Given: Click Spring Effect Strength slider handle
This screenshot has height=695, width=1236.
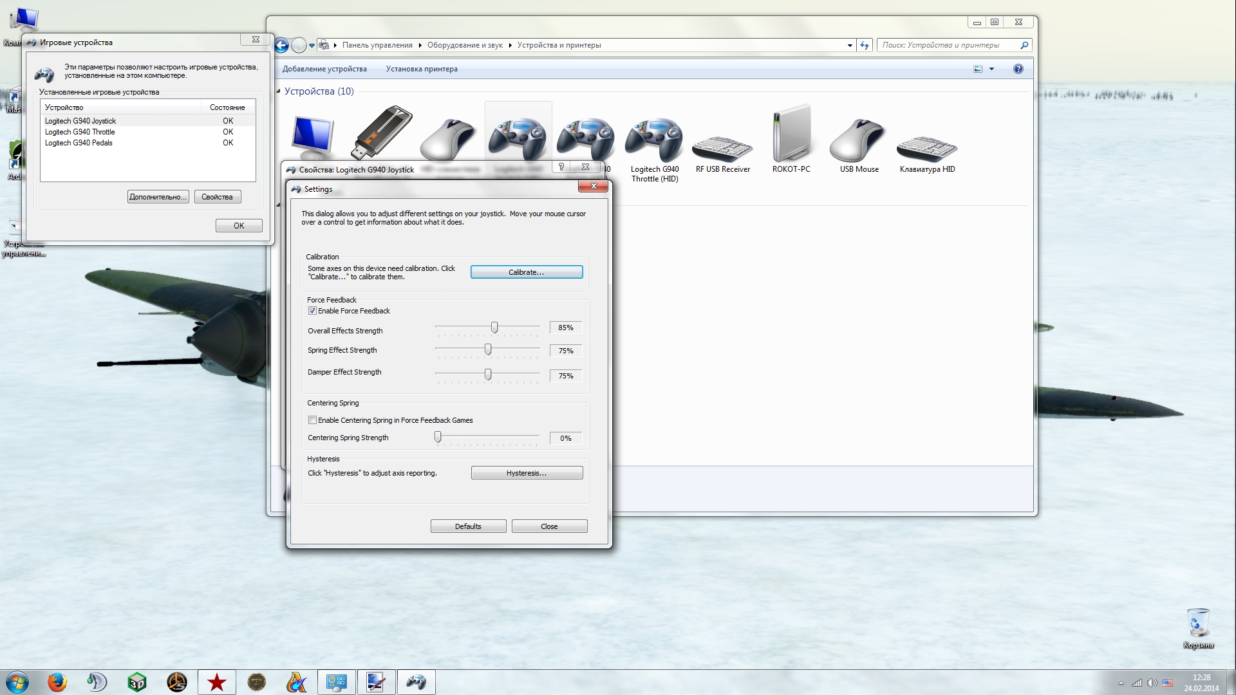Looking at the screenshot, I should click(488, 349).
